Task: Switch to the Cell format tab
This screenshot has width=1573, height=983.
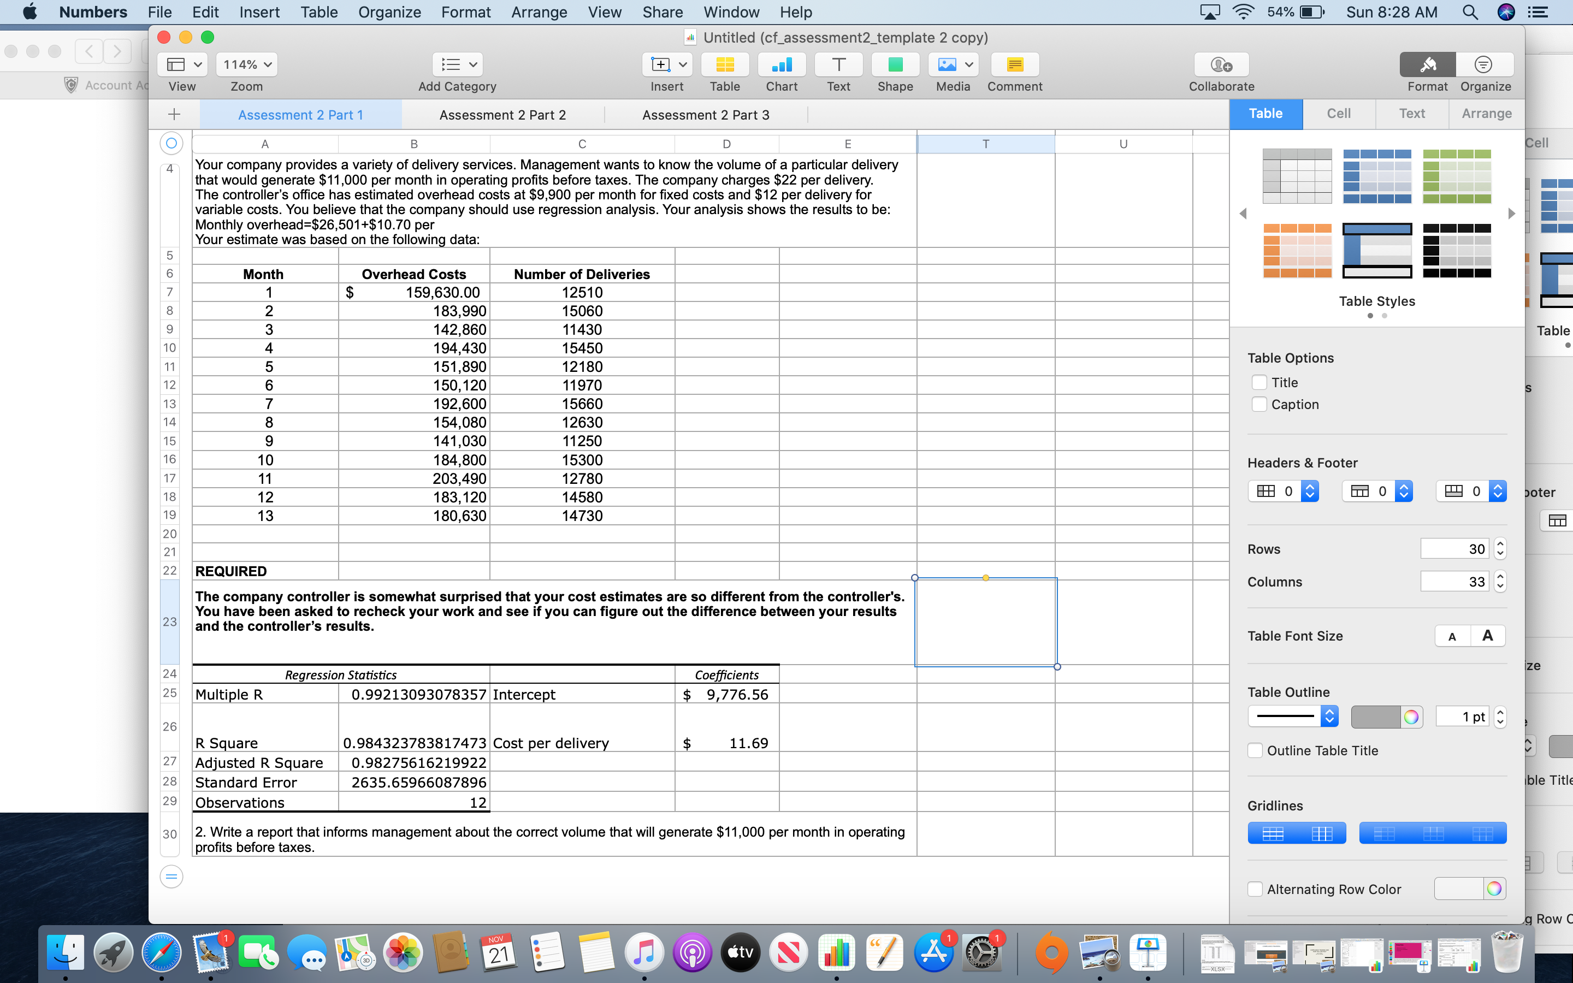Action: (1339, 114)
